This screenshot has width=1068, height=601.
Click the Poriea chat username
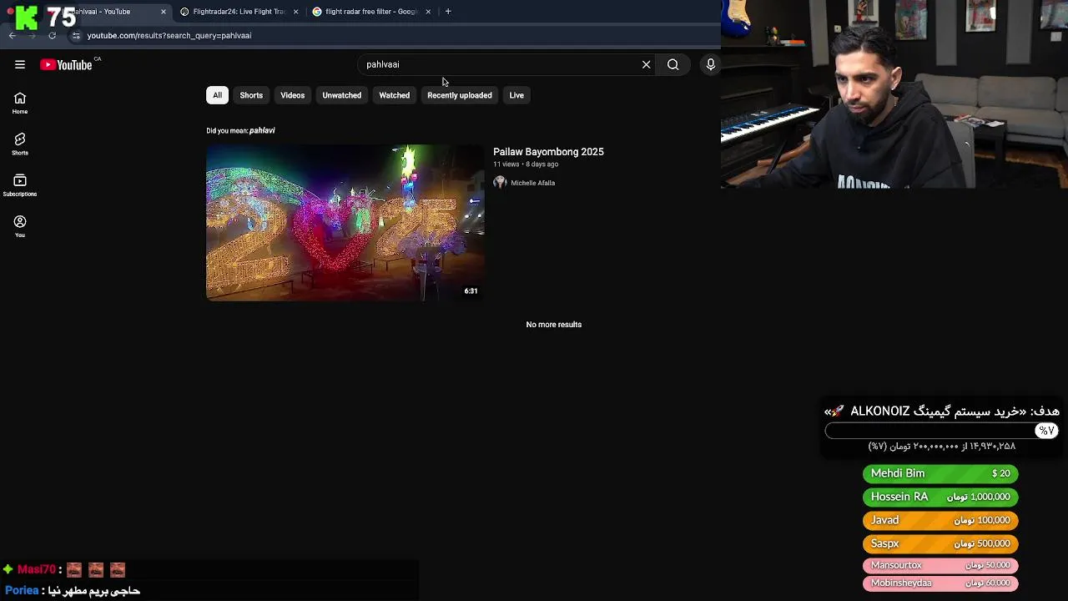22,590
